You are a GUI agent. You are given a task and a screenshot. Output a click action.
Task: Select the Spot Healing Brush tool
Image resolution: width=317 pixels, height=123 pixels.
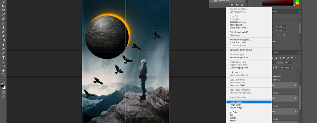3,19
